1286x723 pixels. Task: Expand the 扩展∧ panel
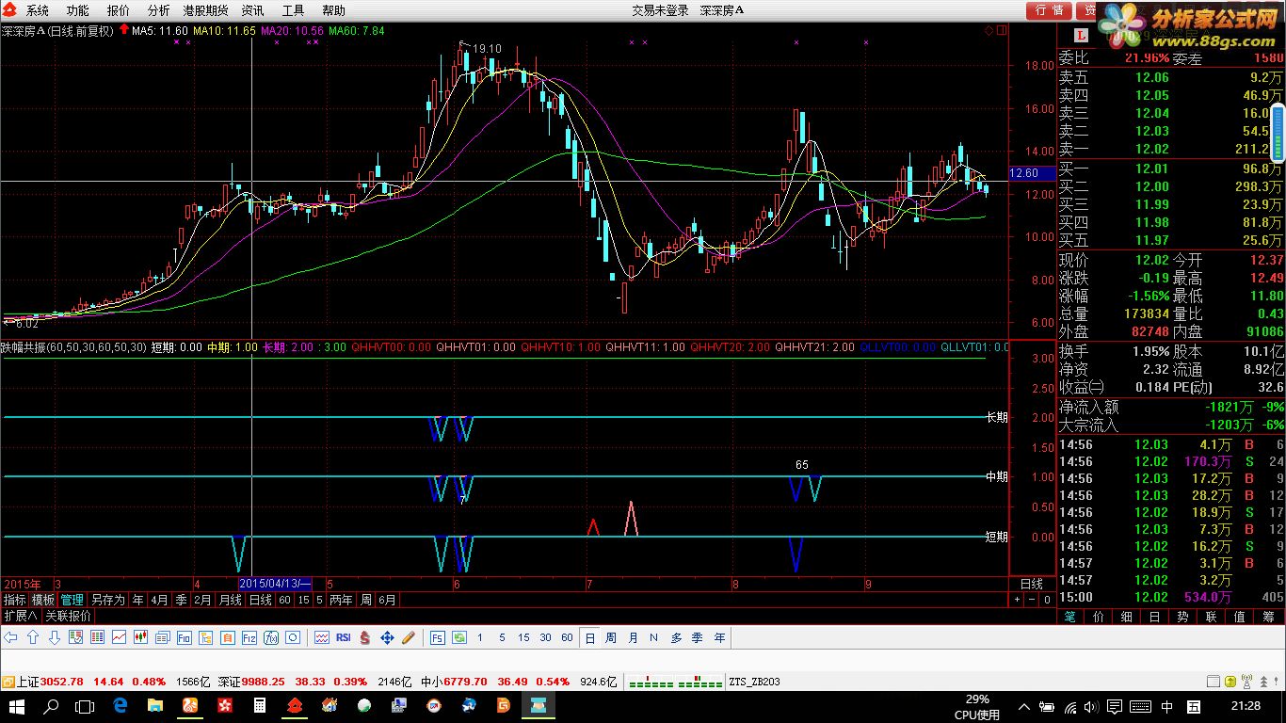[x=20, y=616]
